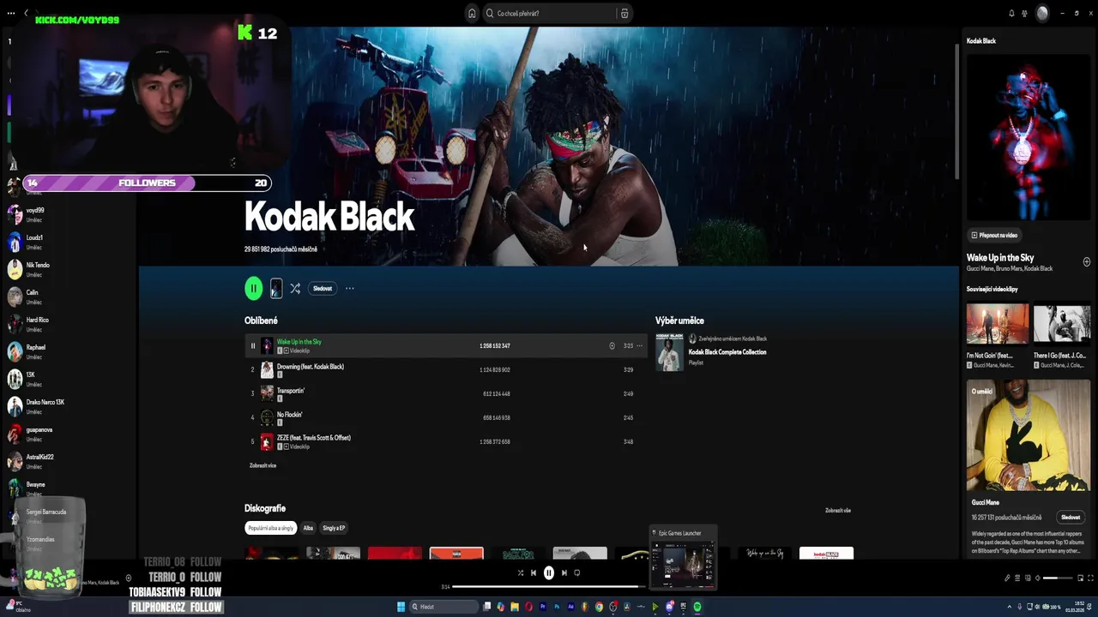Skip to previous track in player bar
The image size is (1098, 617).
(x=534, y=573)
